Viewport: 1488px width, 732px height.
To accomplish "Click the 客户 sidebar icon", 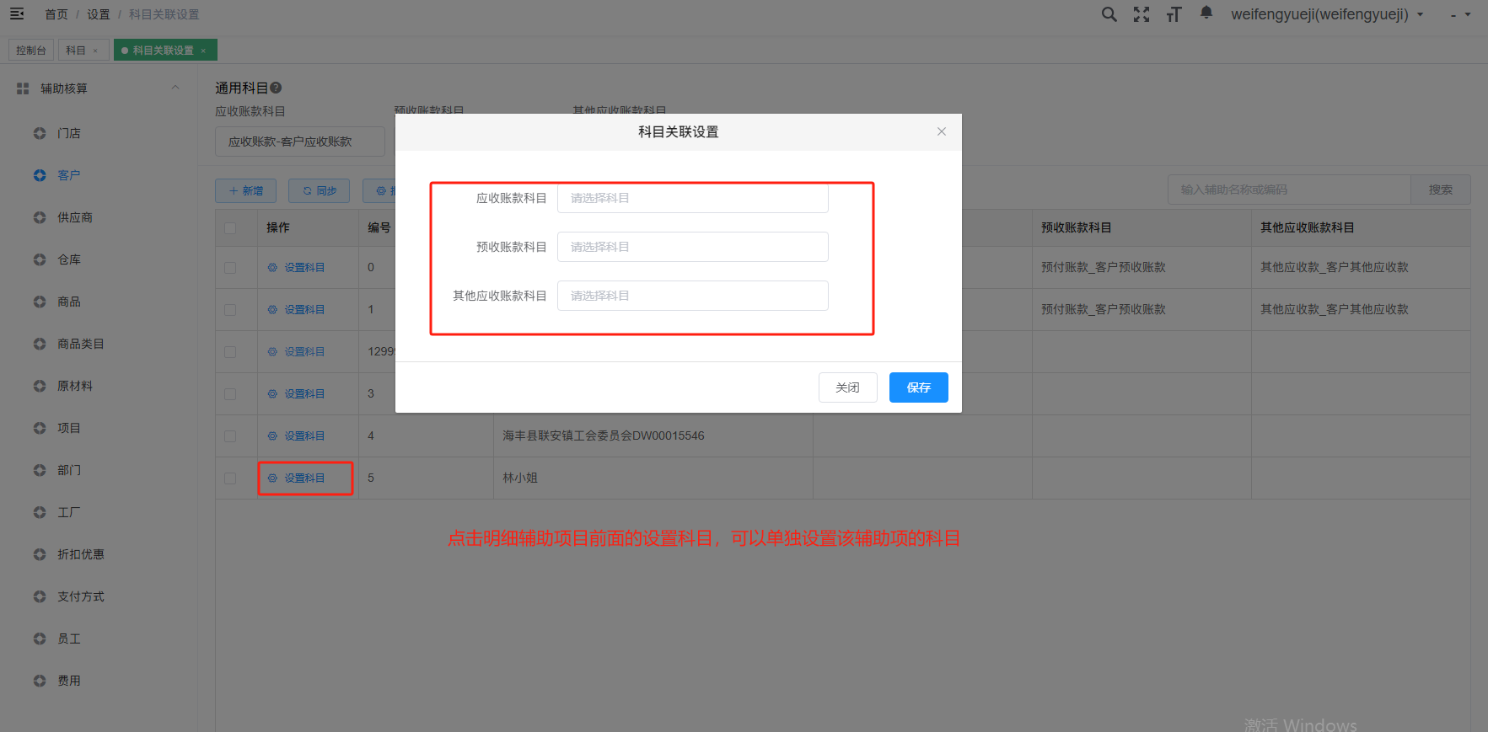I will point(40,175).
